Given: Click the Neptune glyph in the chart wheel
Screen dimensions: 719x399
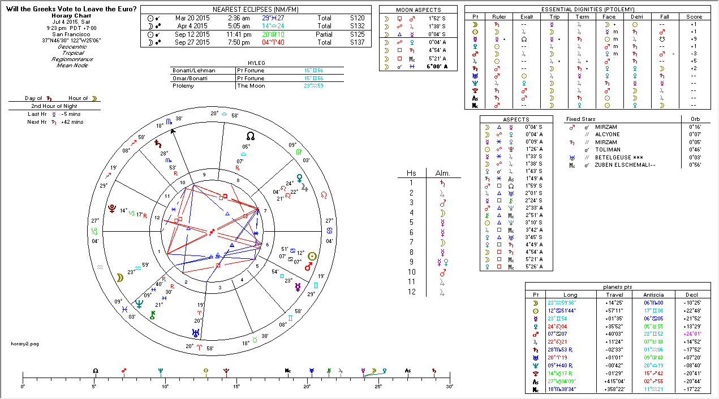Looking at the screenshot, I should coord(138,304).
